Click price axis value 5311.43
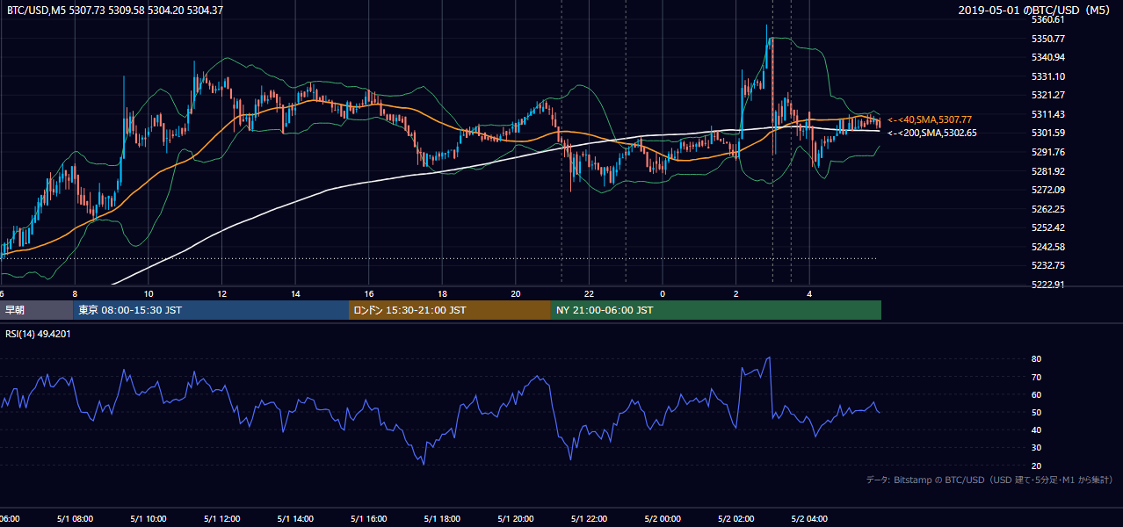Image resolution: width=1123 pixels, height=527 pixels. (x=1049, y=114)
